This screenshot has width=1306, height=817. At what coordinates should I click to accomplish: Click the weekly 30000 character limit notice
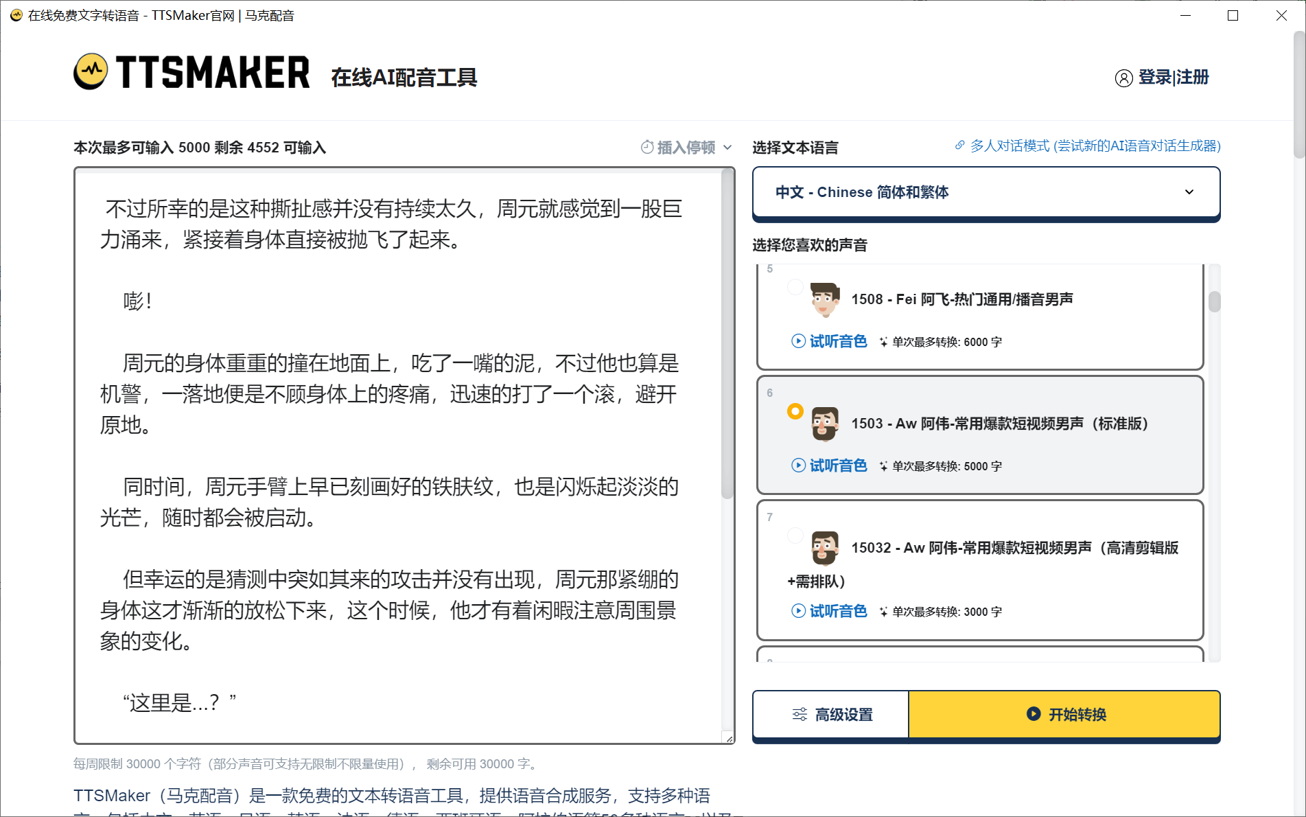point(306,763)
